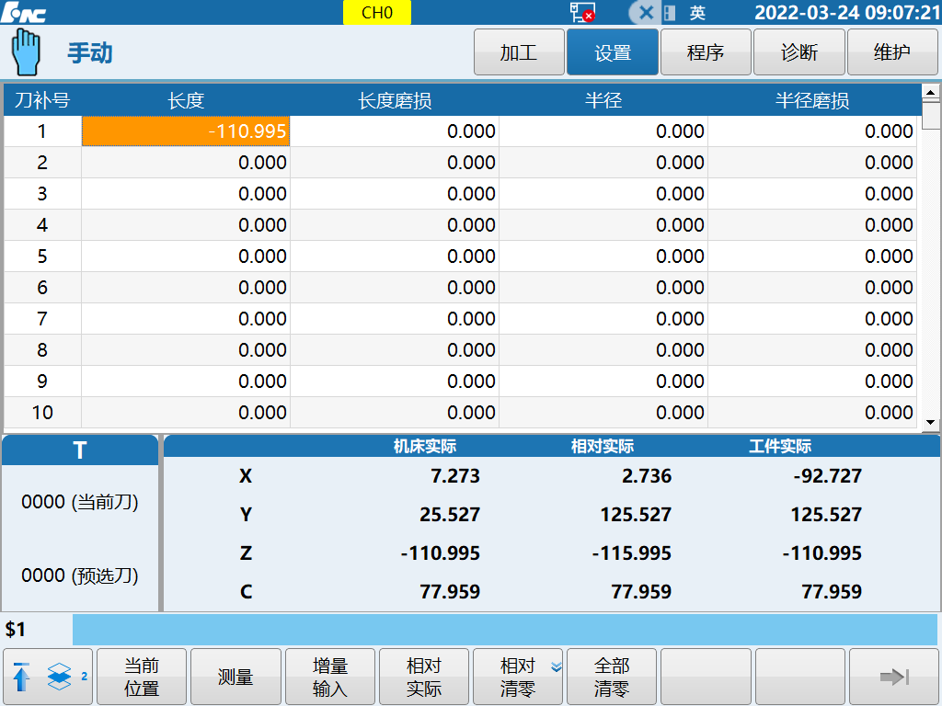Go to the 维护 tab
This screenshot has width=942, height=706.
[892, 52]
